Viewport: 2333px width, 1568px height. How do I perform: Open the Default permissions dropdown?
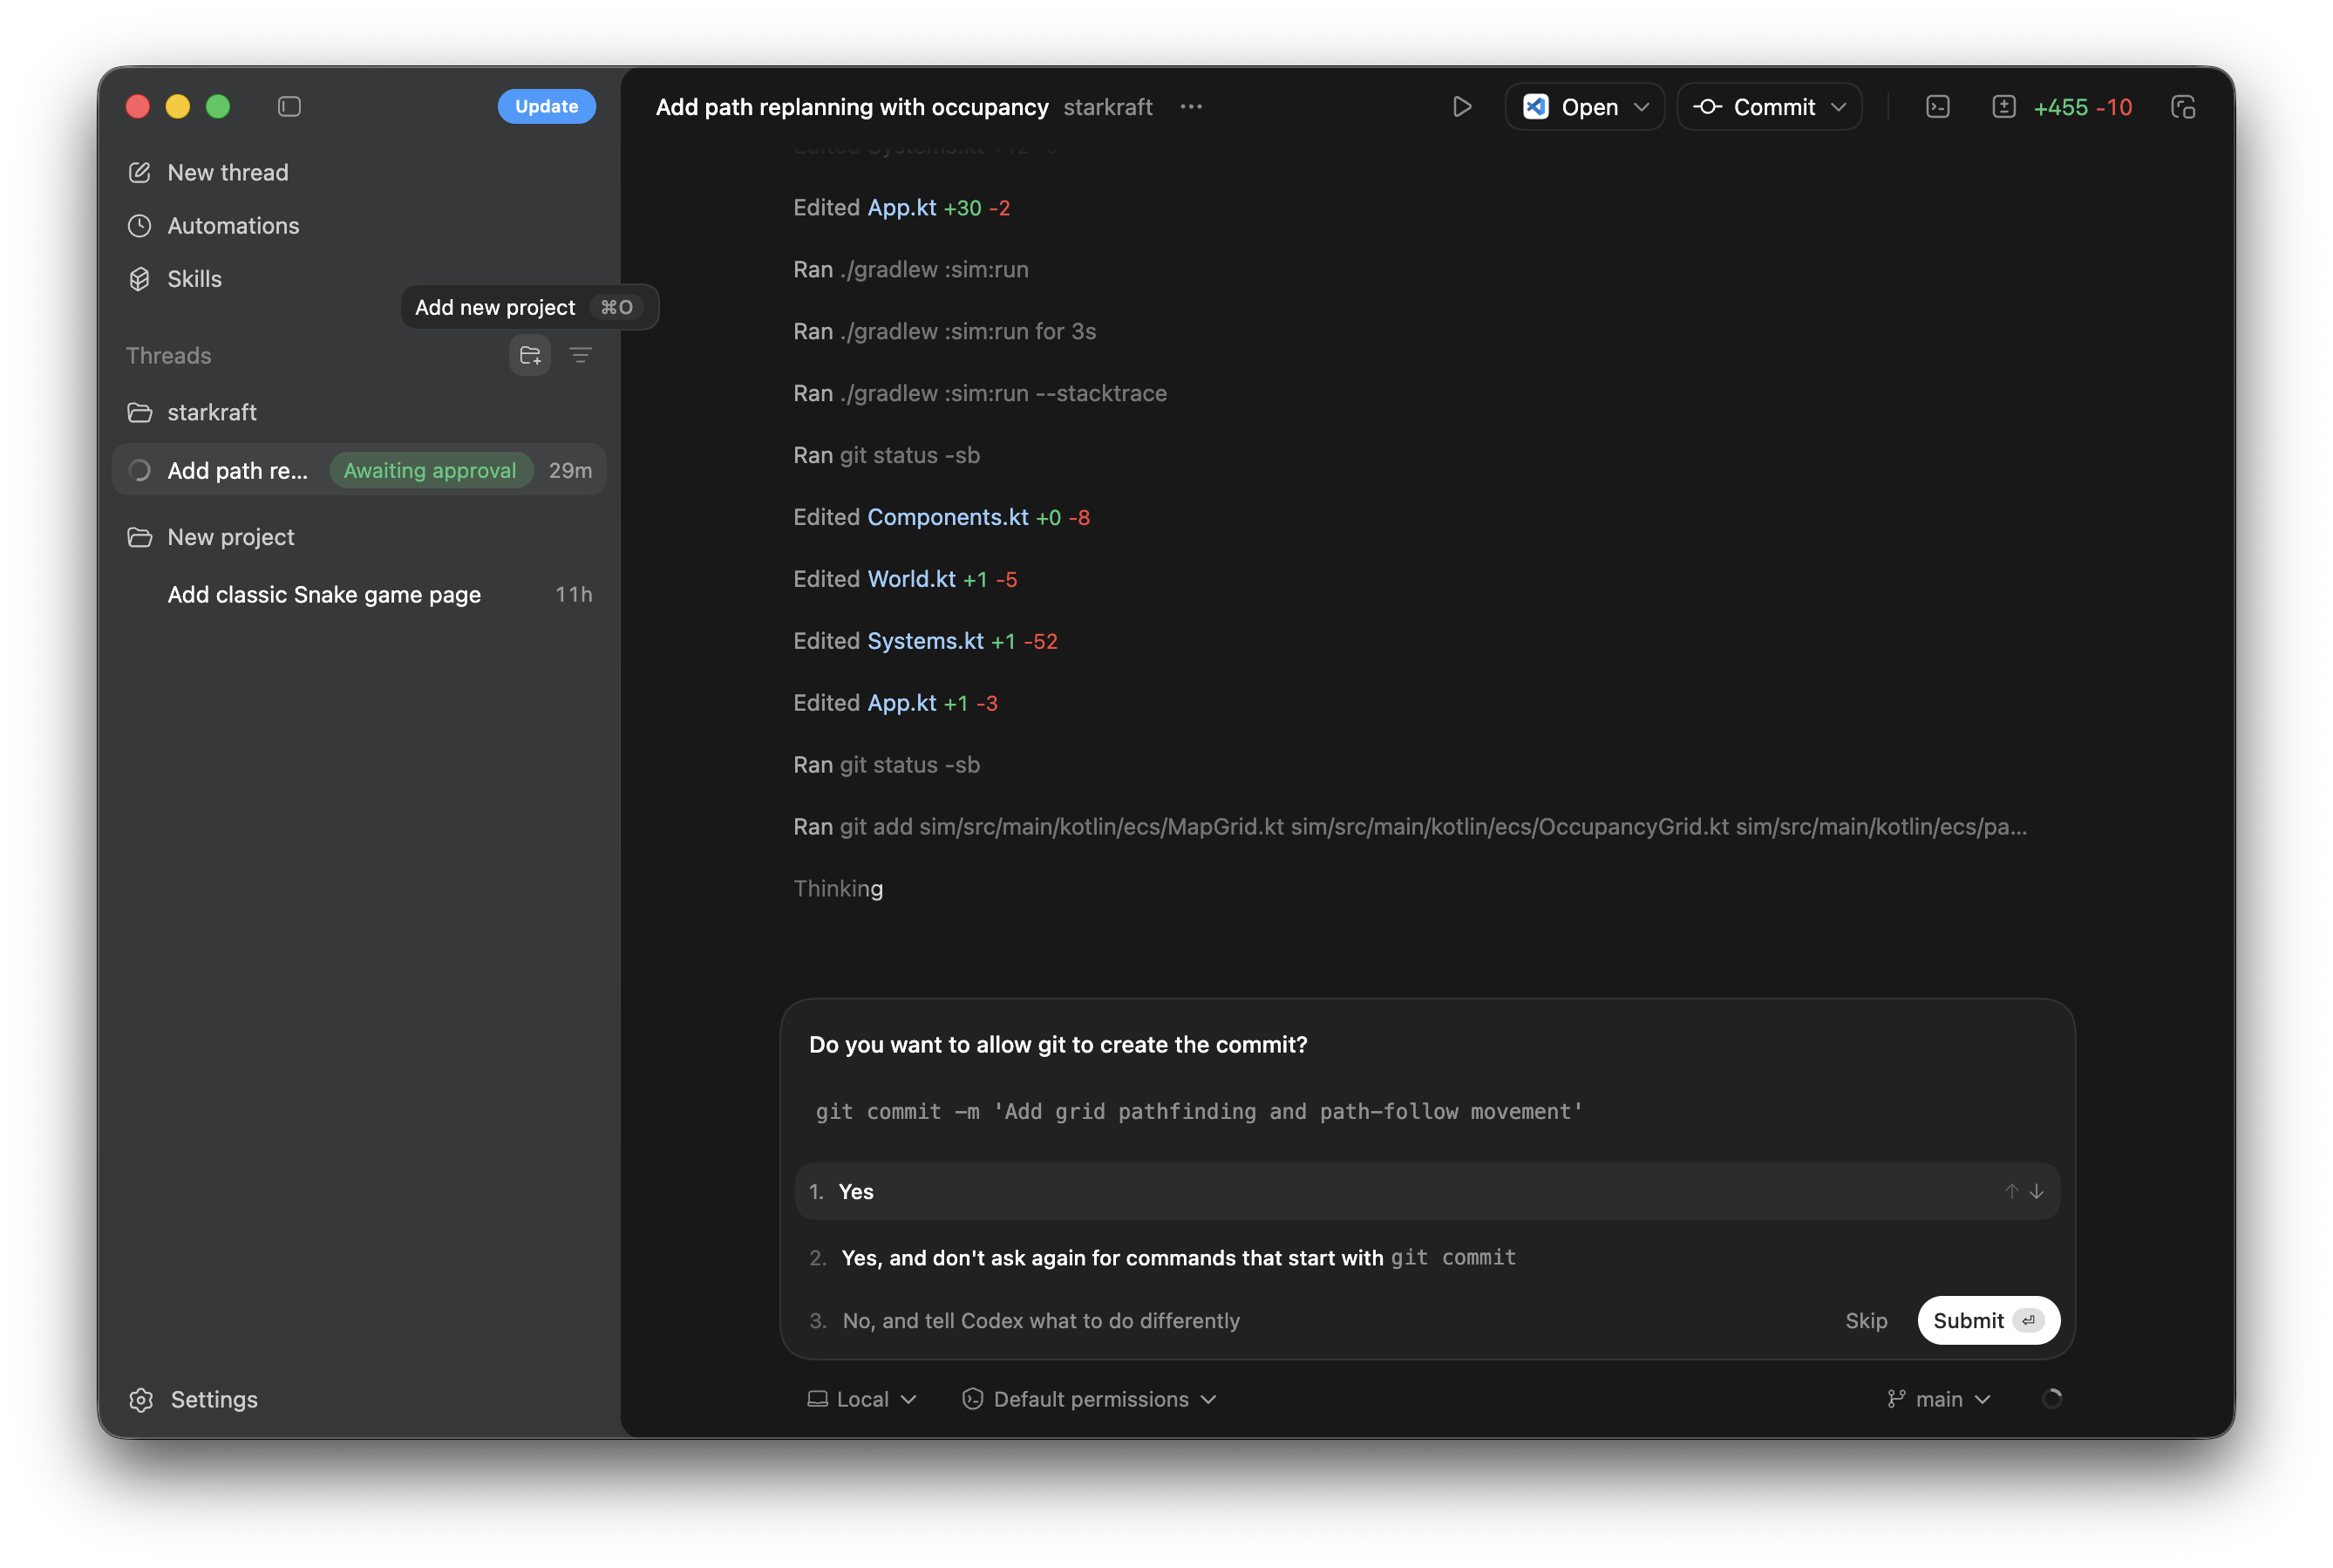coord(1089,1399)
